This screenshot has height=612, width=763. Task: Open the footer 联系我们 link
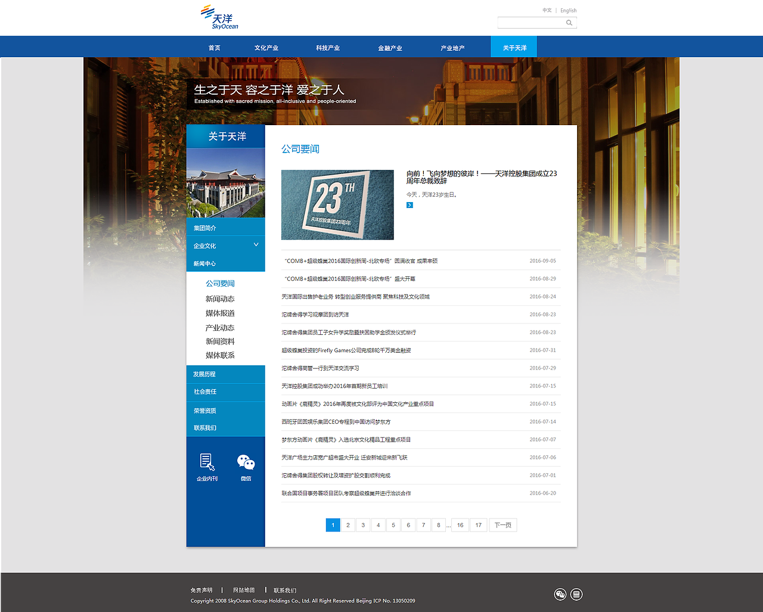[x=285, y=591]
